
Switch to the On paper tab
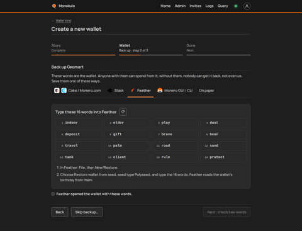click(206, 91)
